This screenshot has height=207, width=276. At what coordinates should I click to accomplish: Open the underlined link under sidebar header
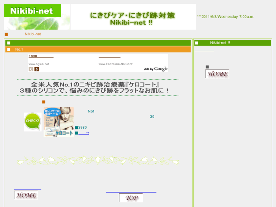[x=204, y=50]
